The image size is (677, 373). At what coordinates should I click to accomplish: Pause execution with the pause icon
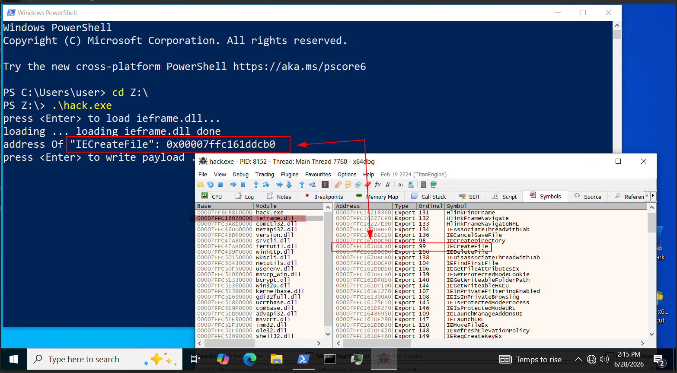(x=243, y=185)
